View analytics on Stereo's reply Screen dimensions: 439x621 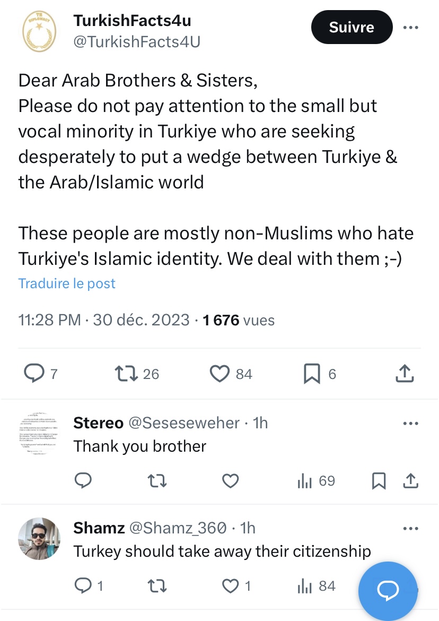305,481
